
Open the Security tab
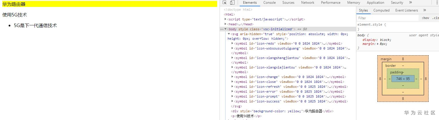point(397,3)
